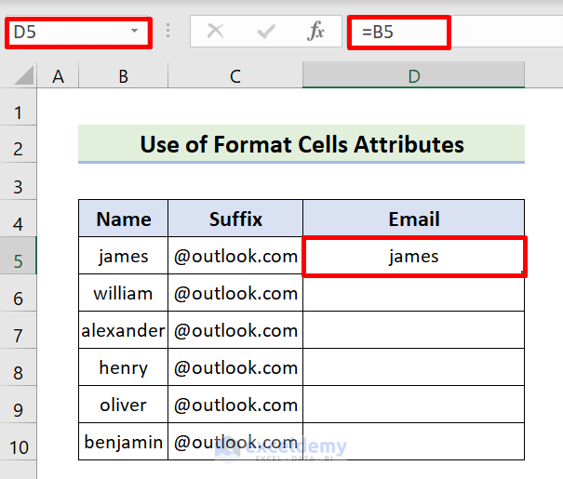Select column D header
The width and height of the screenshot is (563, 479).
414,77
